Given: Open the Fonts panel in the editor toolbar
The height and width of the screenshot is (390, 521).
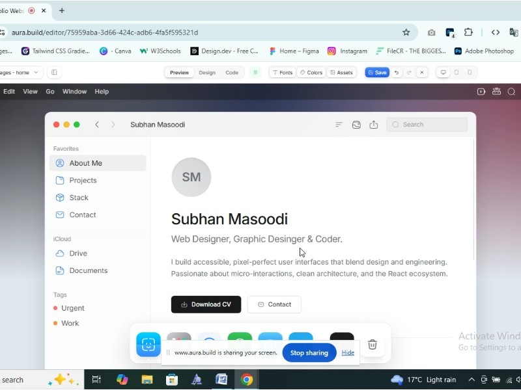Looking at the screenshot, I should (282, 72).
